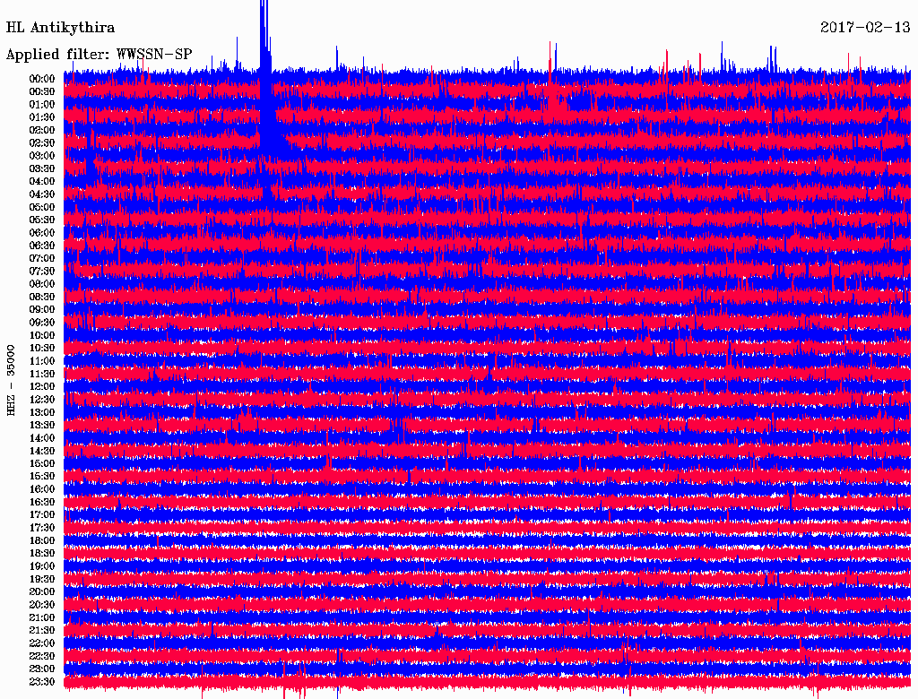Select the 18:30 time label
This screenshot has width=918, height=699.
click(x=42, y=553)
